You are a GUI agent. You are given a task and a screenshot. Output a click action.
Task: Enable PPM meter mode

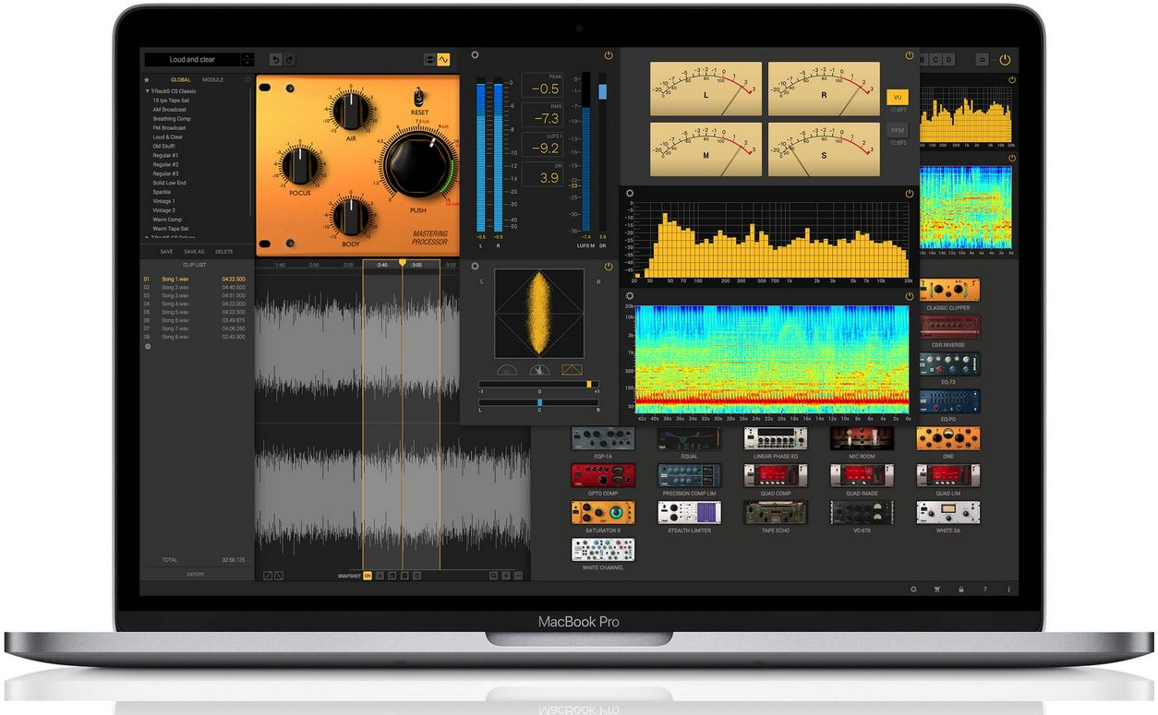(x=898, y=131)
